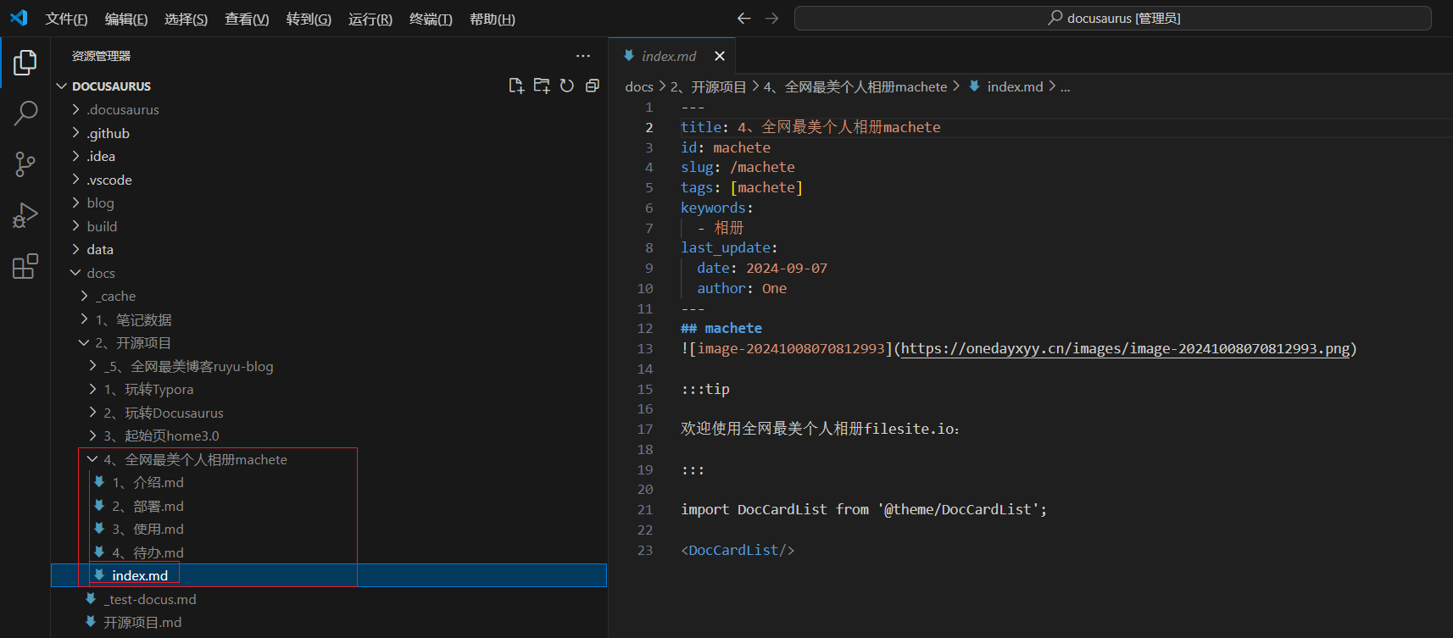
Task: Open 运行(R) menu
Action: [370, 19]
